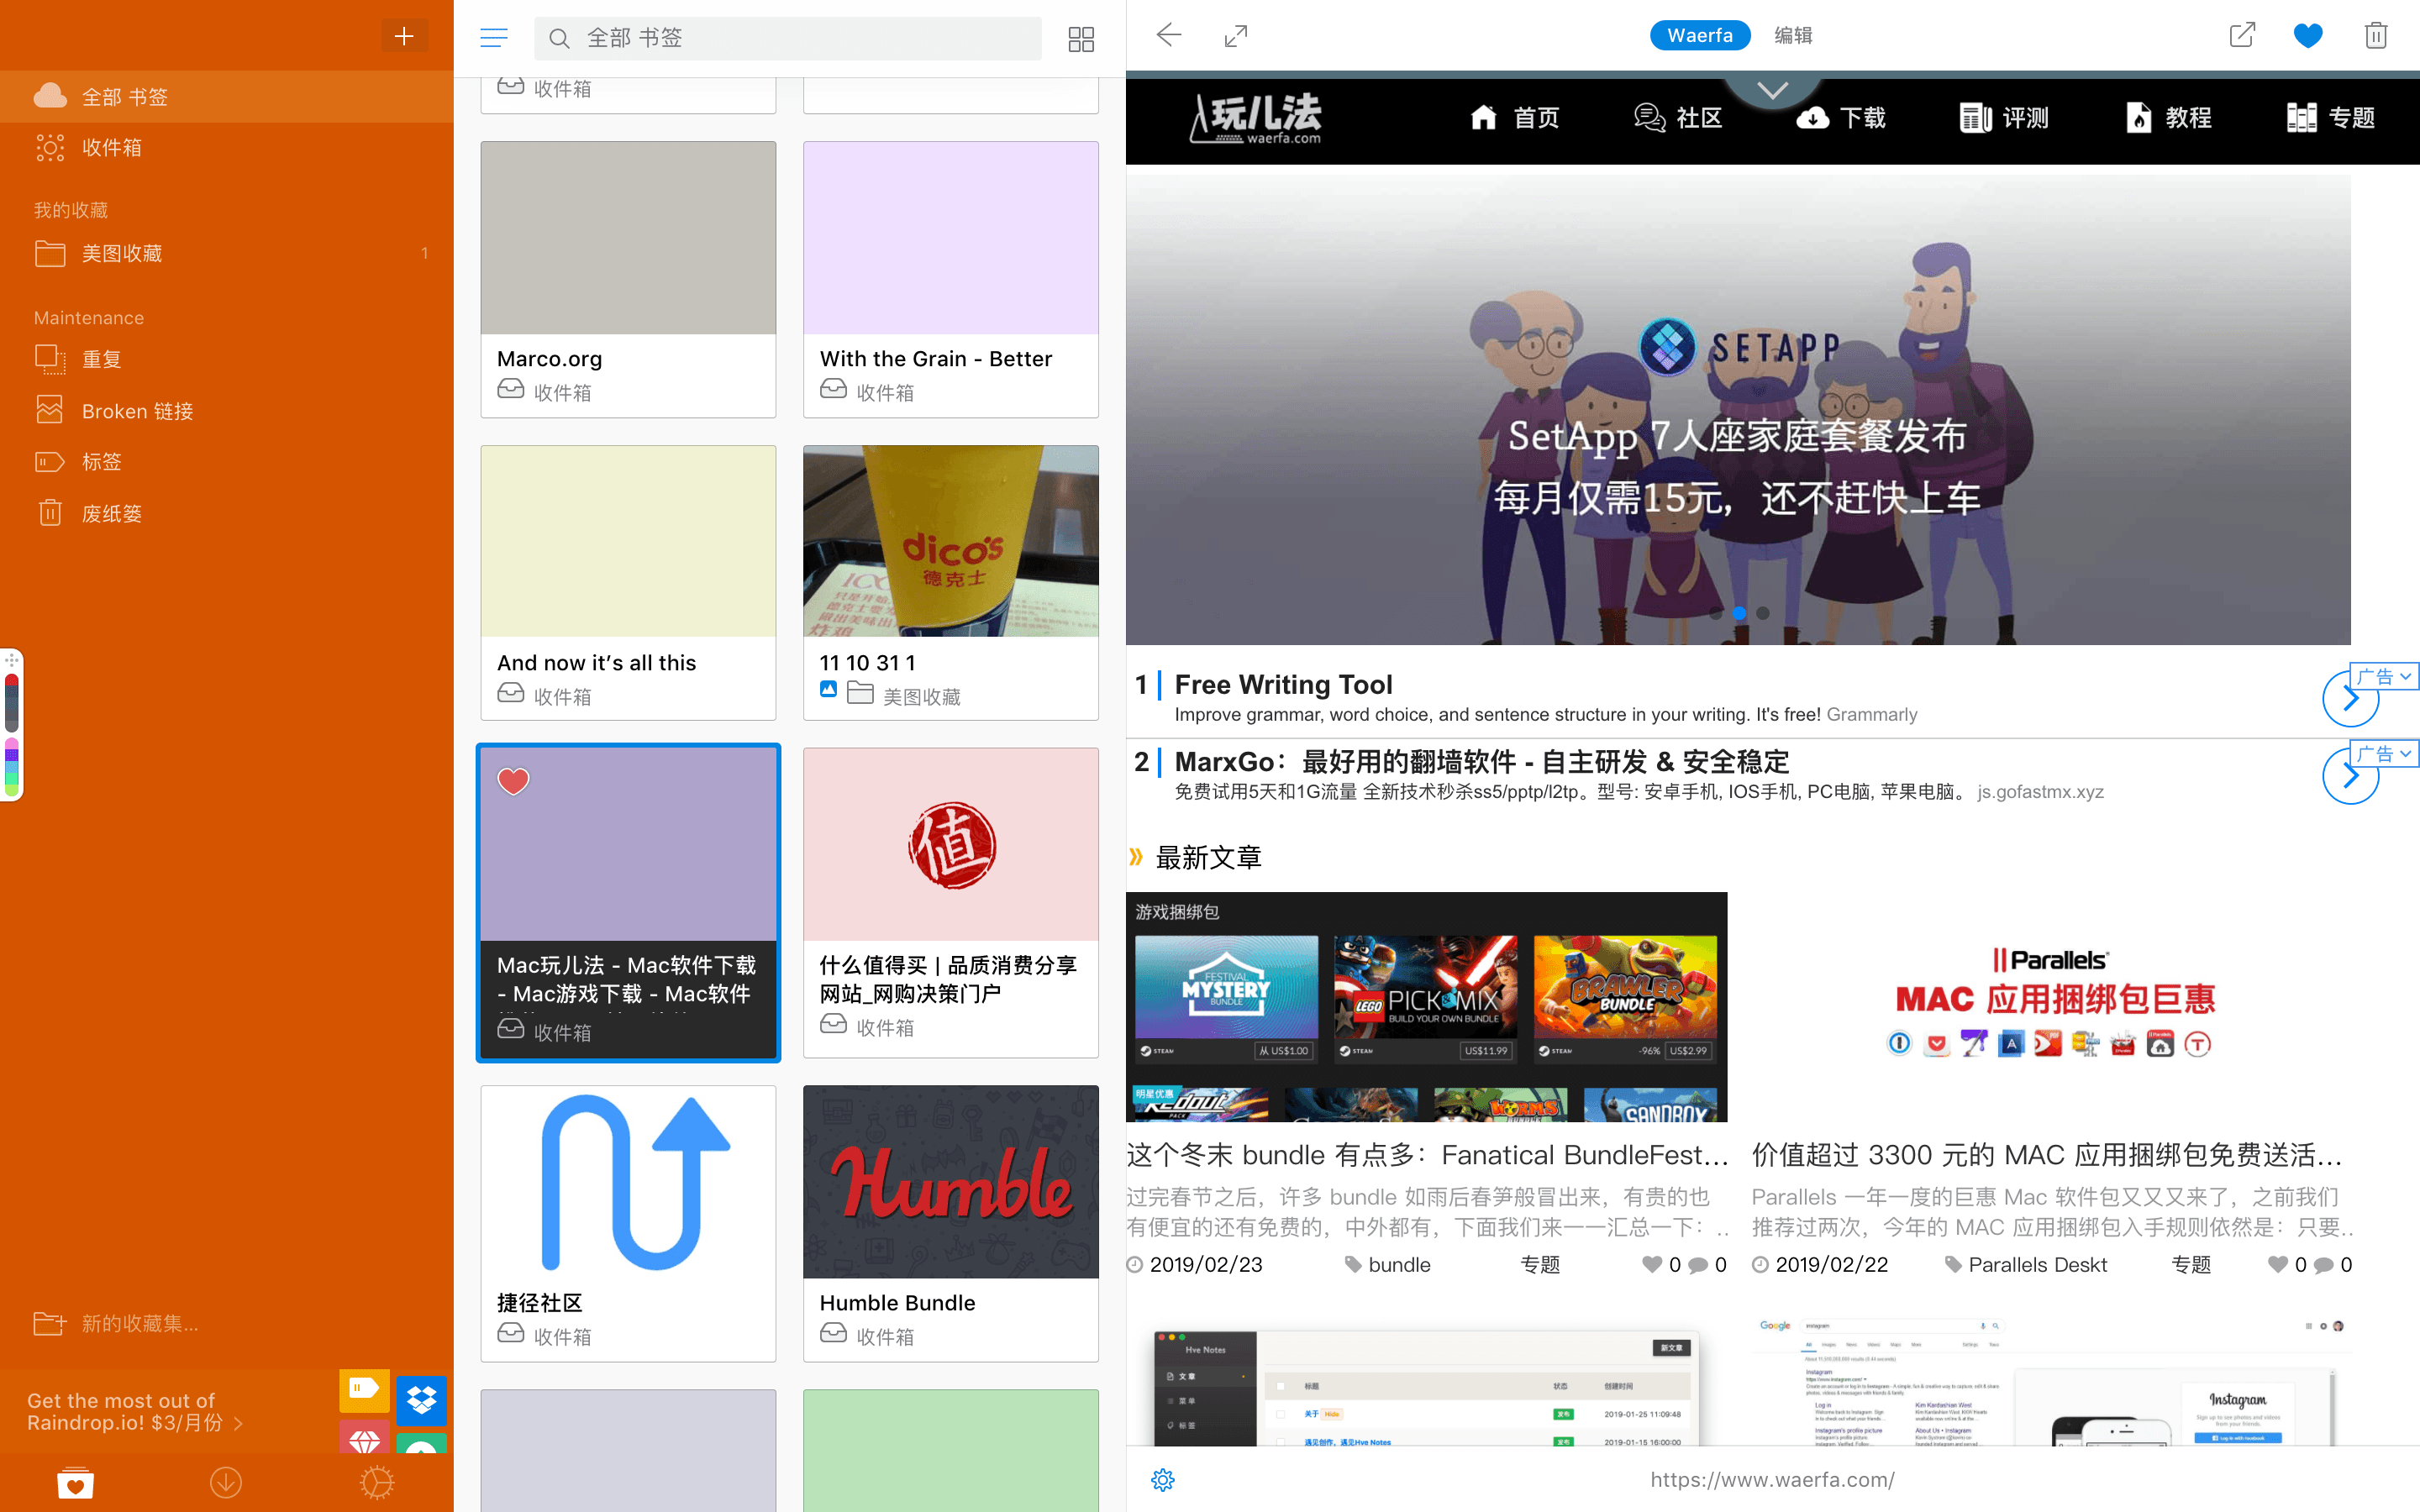Switch to Waerfa preview tab
2420x1512 pixels.
tap(1700, 36)
